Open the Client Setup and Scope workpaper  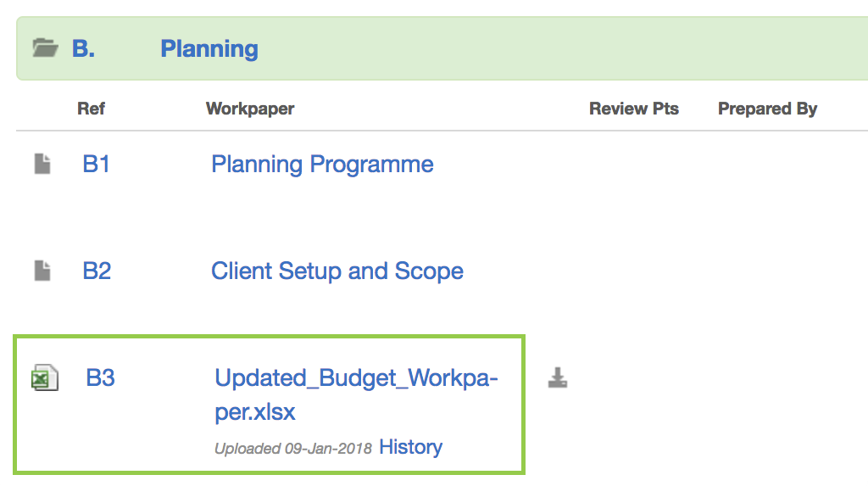(337, 271)
